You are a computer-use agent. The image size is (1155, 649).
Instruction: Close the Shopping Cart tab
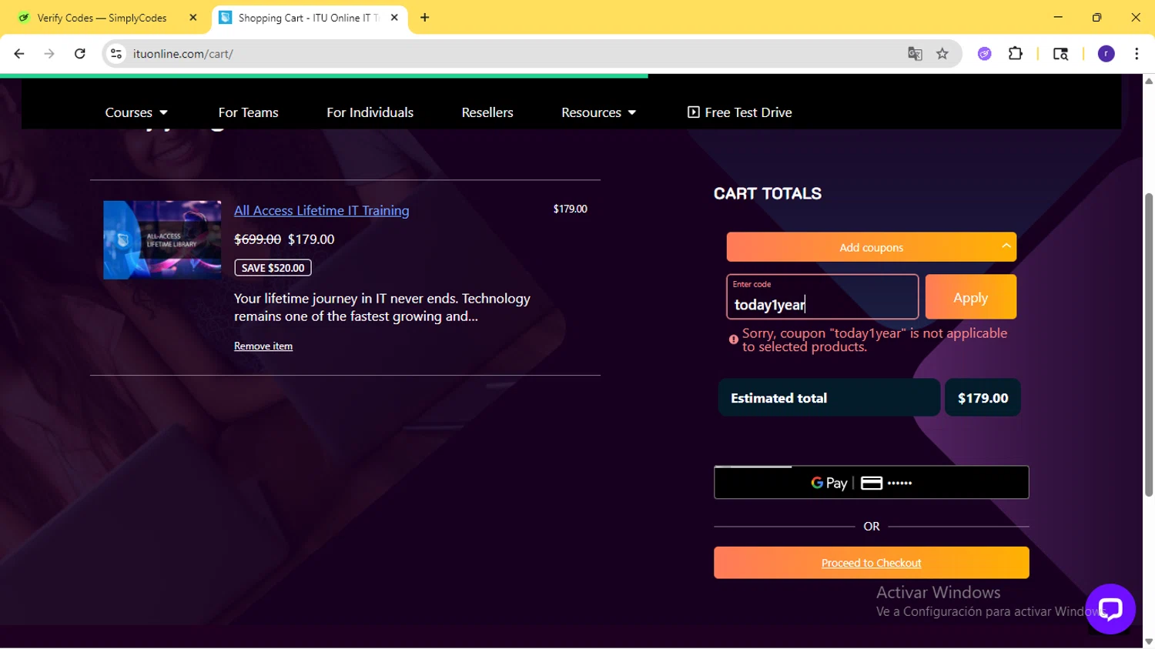point(394,17)
